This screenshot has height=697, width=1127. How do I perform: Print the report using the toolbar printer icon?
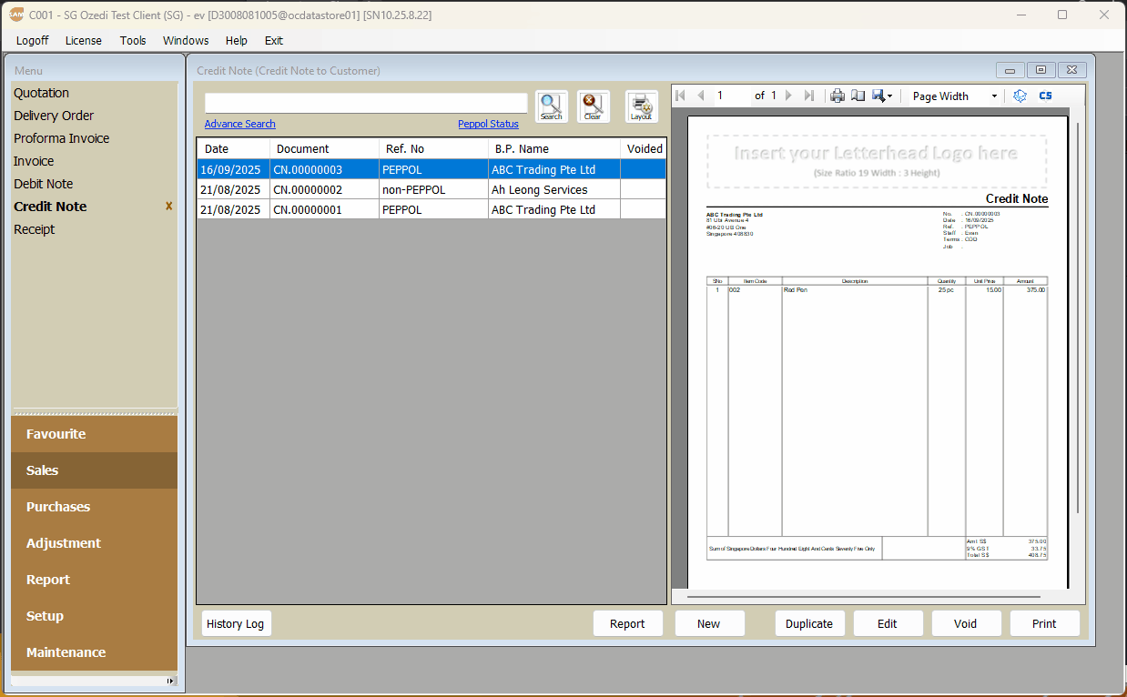[x=838, y=96]
